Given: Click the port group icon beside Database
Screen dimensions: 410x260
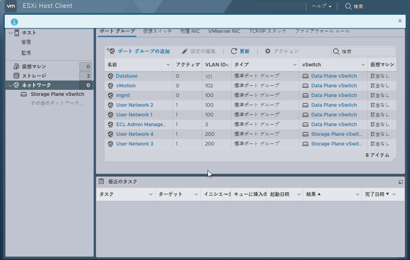Looking at the screenshot, I should pos(110,76).
